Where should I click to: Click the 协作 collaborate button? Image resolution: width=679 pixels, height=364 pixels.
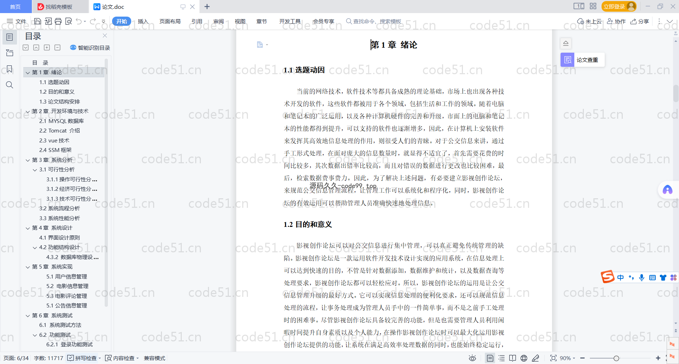(x=616, y=21)
